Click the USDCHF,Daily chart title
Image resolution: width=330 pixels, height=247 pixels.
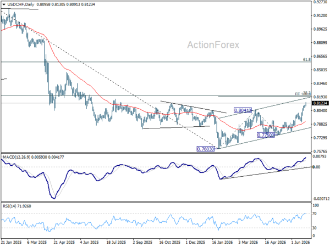tap(20, 4)
